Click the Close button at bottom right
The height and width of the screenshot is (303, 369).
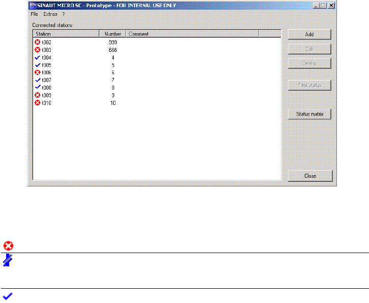310,176
